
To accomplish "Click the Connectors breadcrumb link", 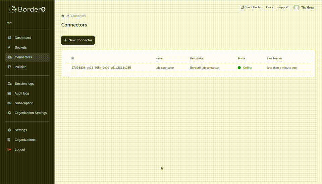I will [78, 16].
